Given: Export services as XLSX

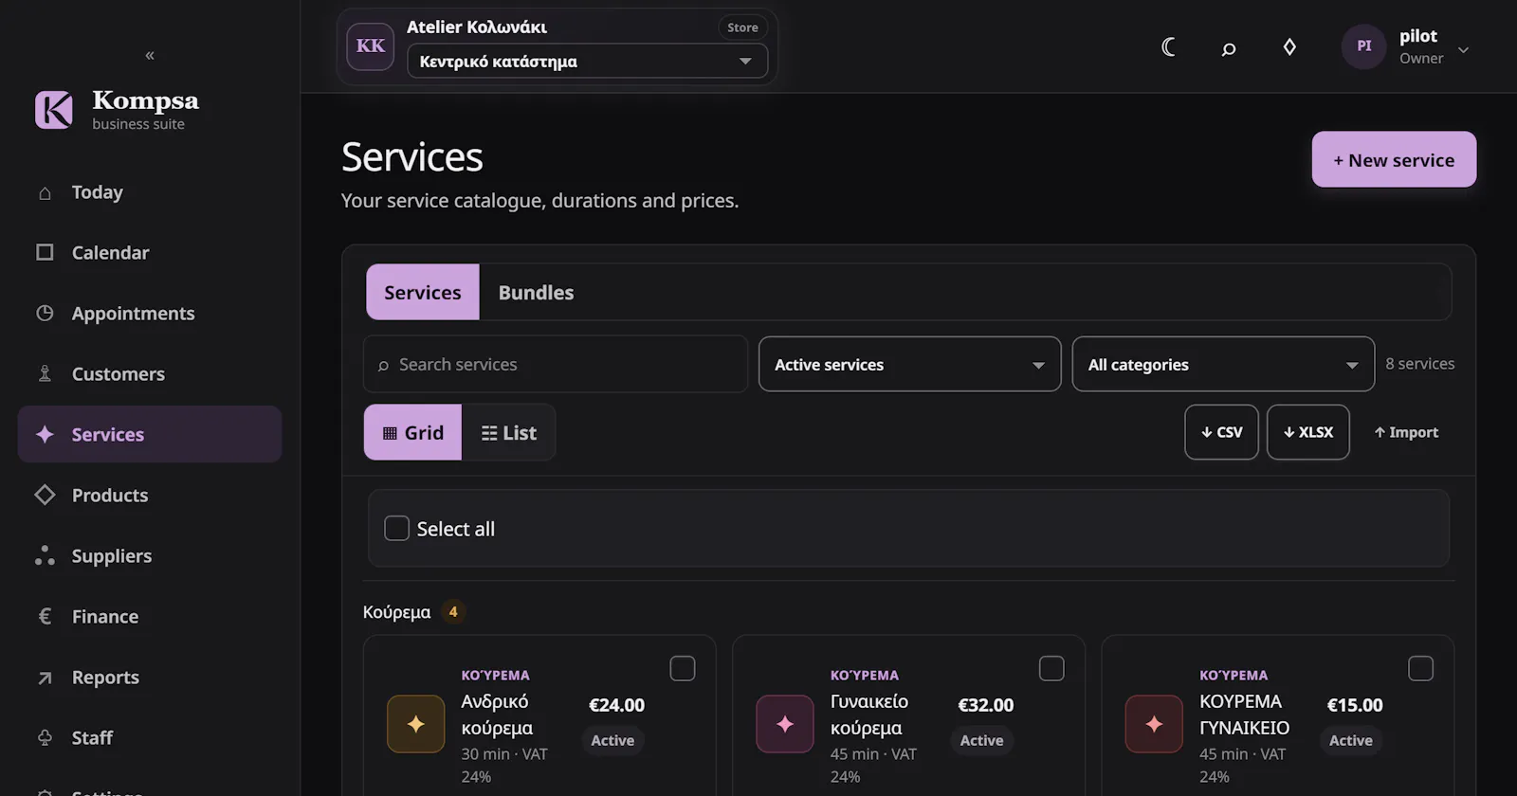Looking at the screenshot, I should point(1307,432).
